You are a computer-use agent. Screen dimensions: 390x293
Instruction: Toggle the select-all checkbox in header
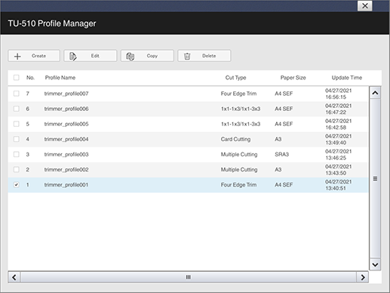[16, 78]
